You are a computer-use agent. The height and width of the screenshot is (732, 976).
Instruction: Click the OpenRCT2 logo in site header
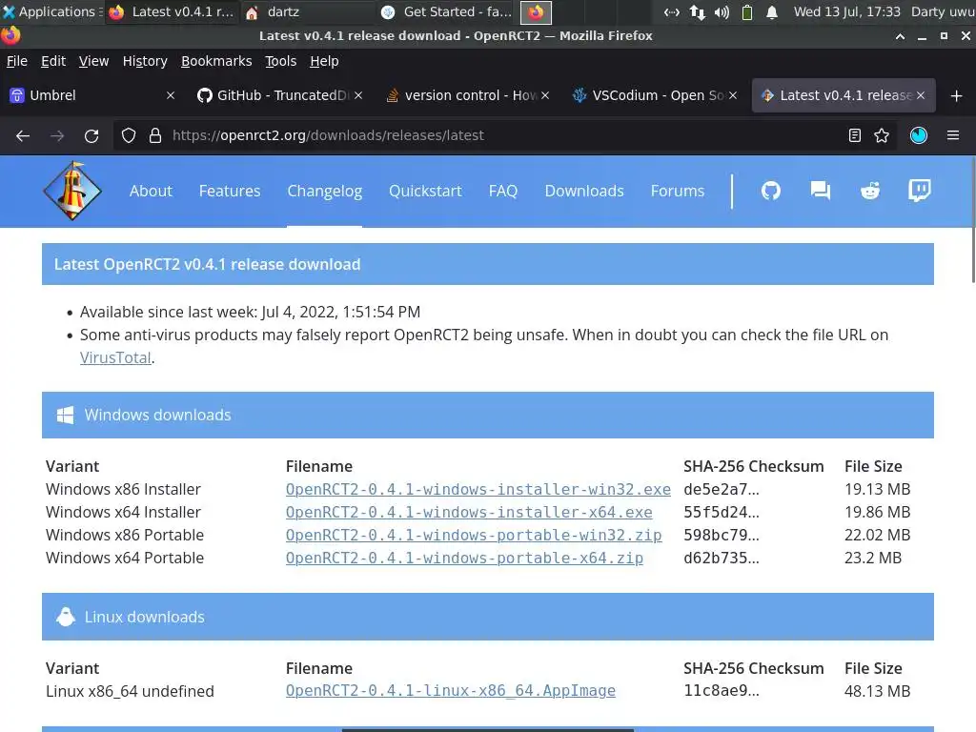point(72,191)
